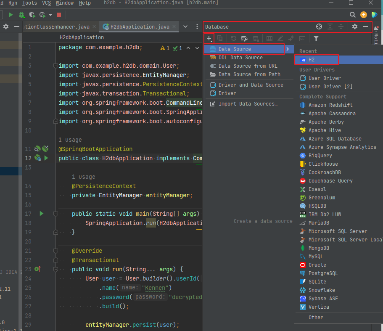Screen dimensions: 383x331
Task: Fold the import block at line 3
Action: 55,66
